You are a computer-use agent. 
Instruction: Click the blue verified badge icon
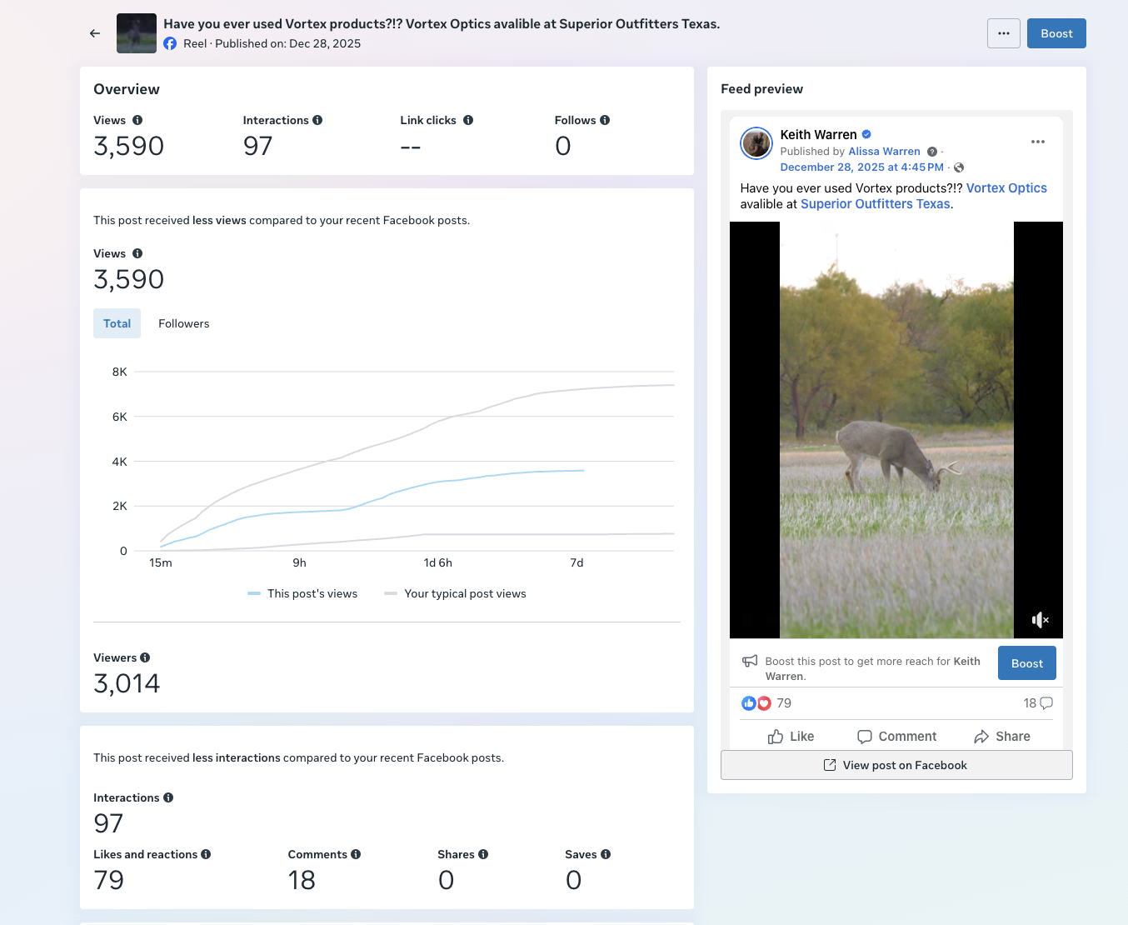[866, 134]
